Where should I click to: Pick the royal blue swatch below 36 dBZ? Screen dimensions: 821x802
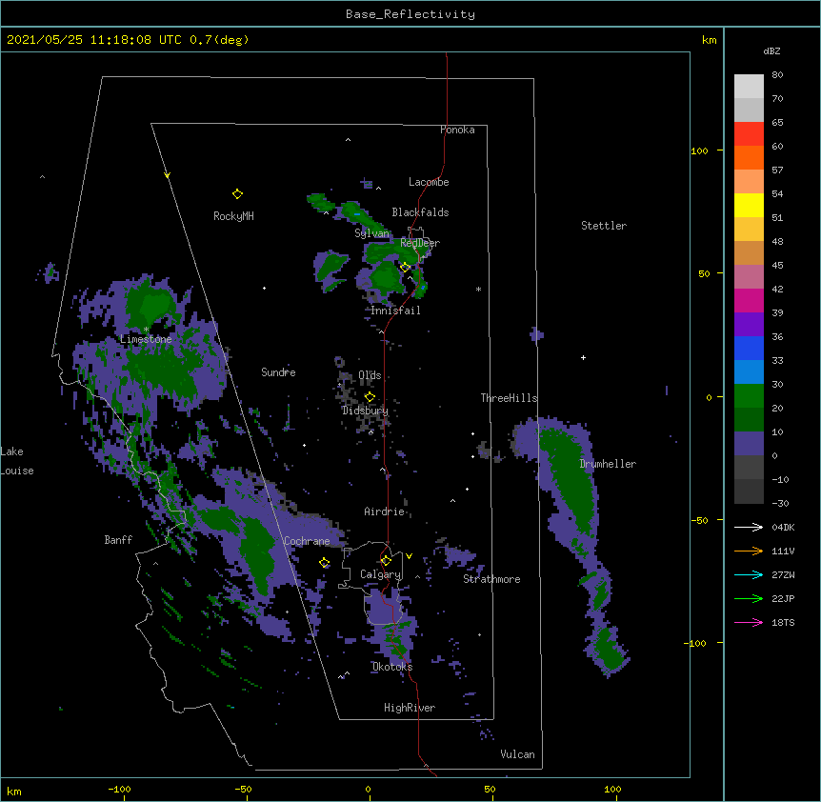coord(749,348)
